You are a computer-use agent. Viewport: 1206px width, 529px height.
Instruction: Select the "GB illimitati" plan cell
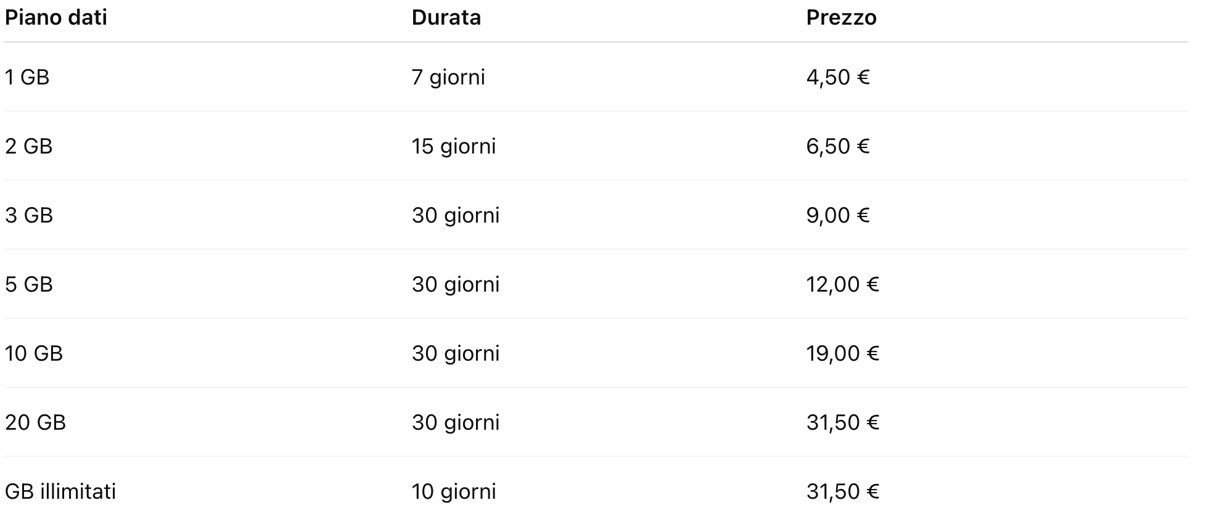60,491
